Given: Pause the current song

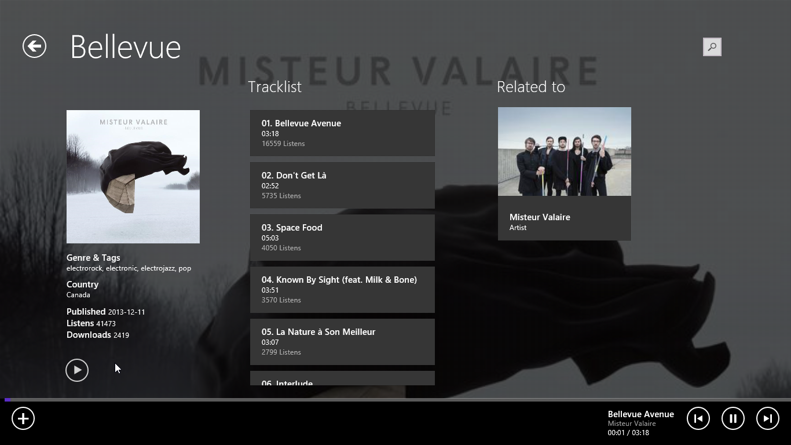Looking at the screenshot, I should [x=733, y=418].
